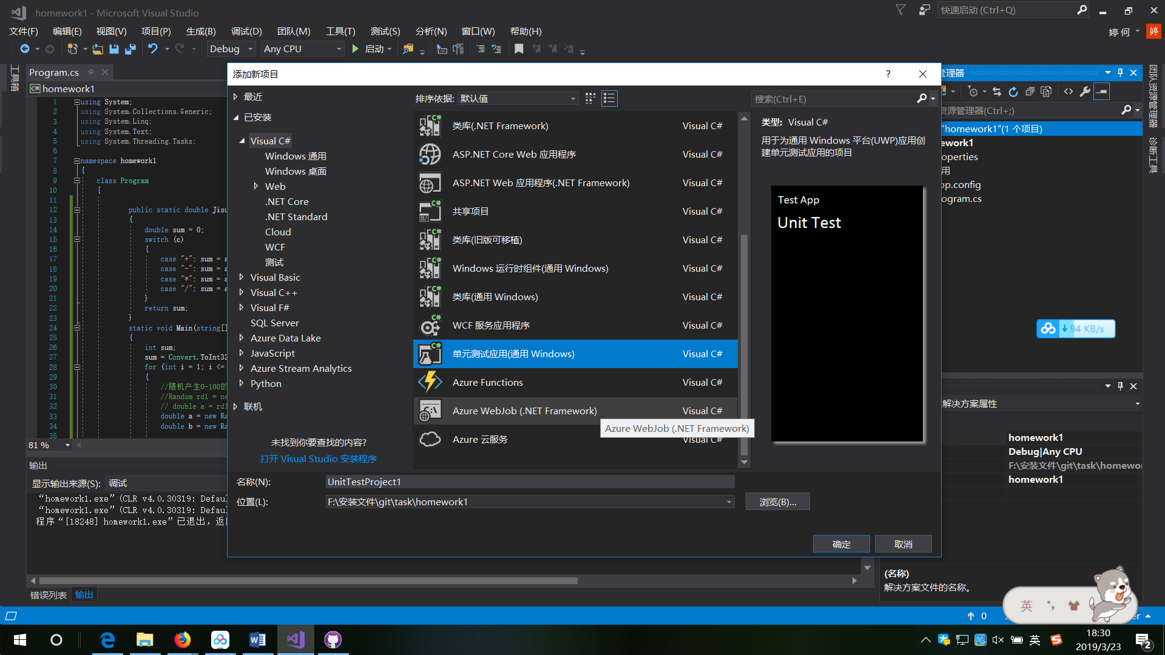
Task: Click Sync with Active Document icon in Solution Explorer
Action: (997, 92)
